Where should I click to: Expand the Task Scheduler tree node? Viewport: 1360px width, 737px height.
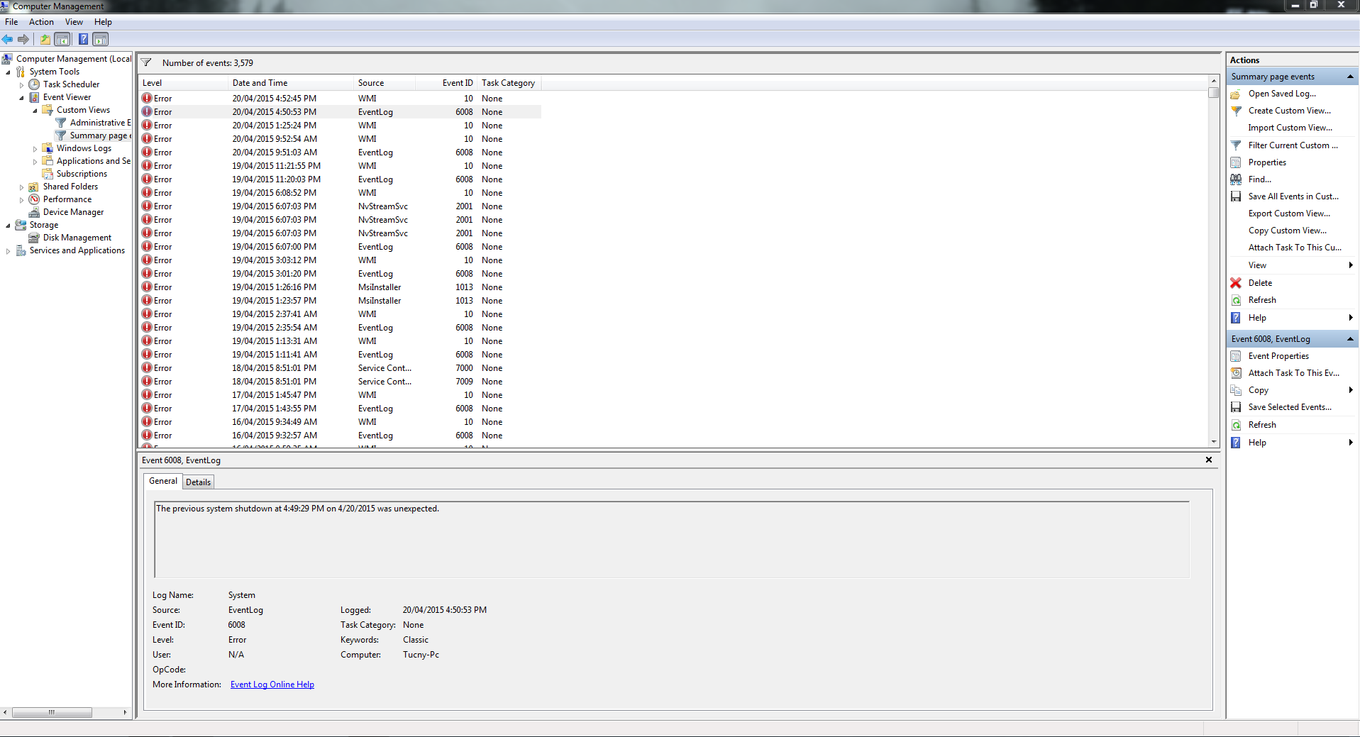(21, 84)
